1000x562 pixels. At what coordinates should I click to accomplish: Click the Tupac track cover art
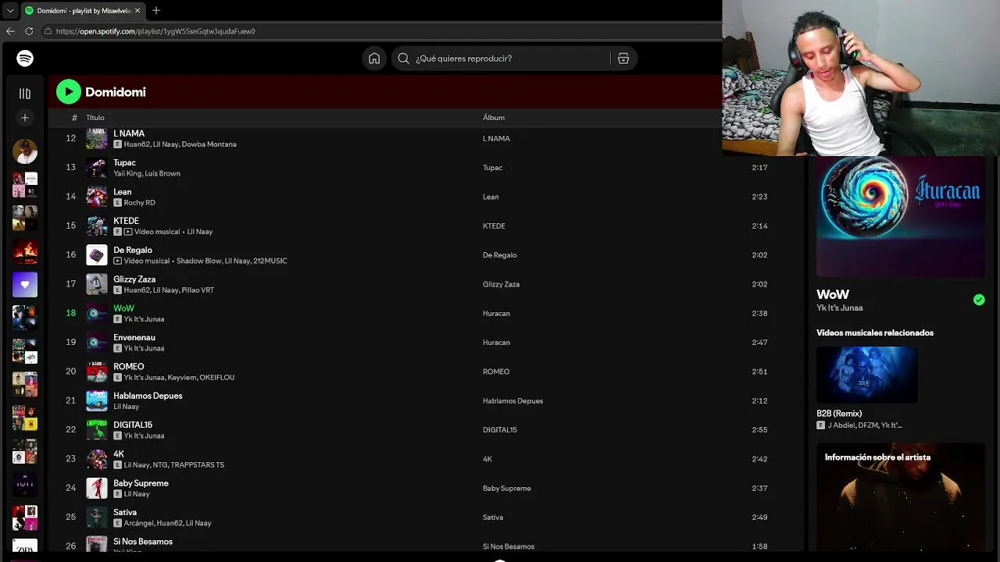click(97, 168)
